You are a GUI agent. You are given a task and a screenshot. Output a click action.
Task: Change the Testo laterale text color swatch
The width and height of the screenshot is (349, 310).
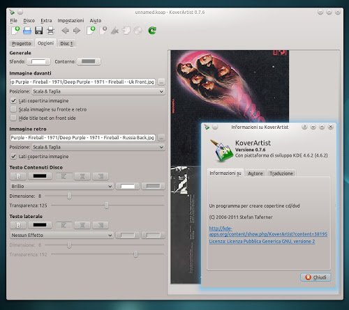click(40, 225)
